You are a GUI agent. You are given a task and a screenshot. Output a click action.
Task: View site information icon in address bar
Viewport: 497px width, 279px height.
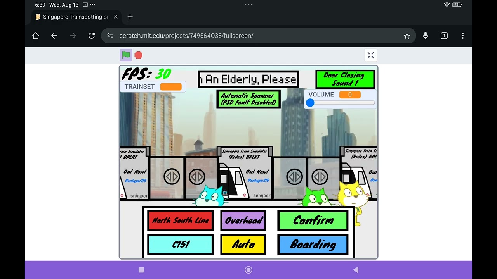(x=110, y=36)
